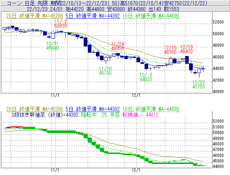Click the bottom chart's 5日 終値平滑 MA=44392 label

93,109
